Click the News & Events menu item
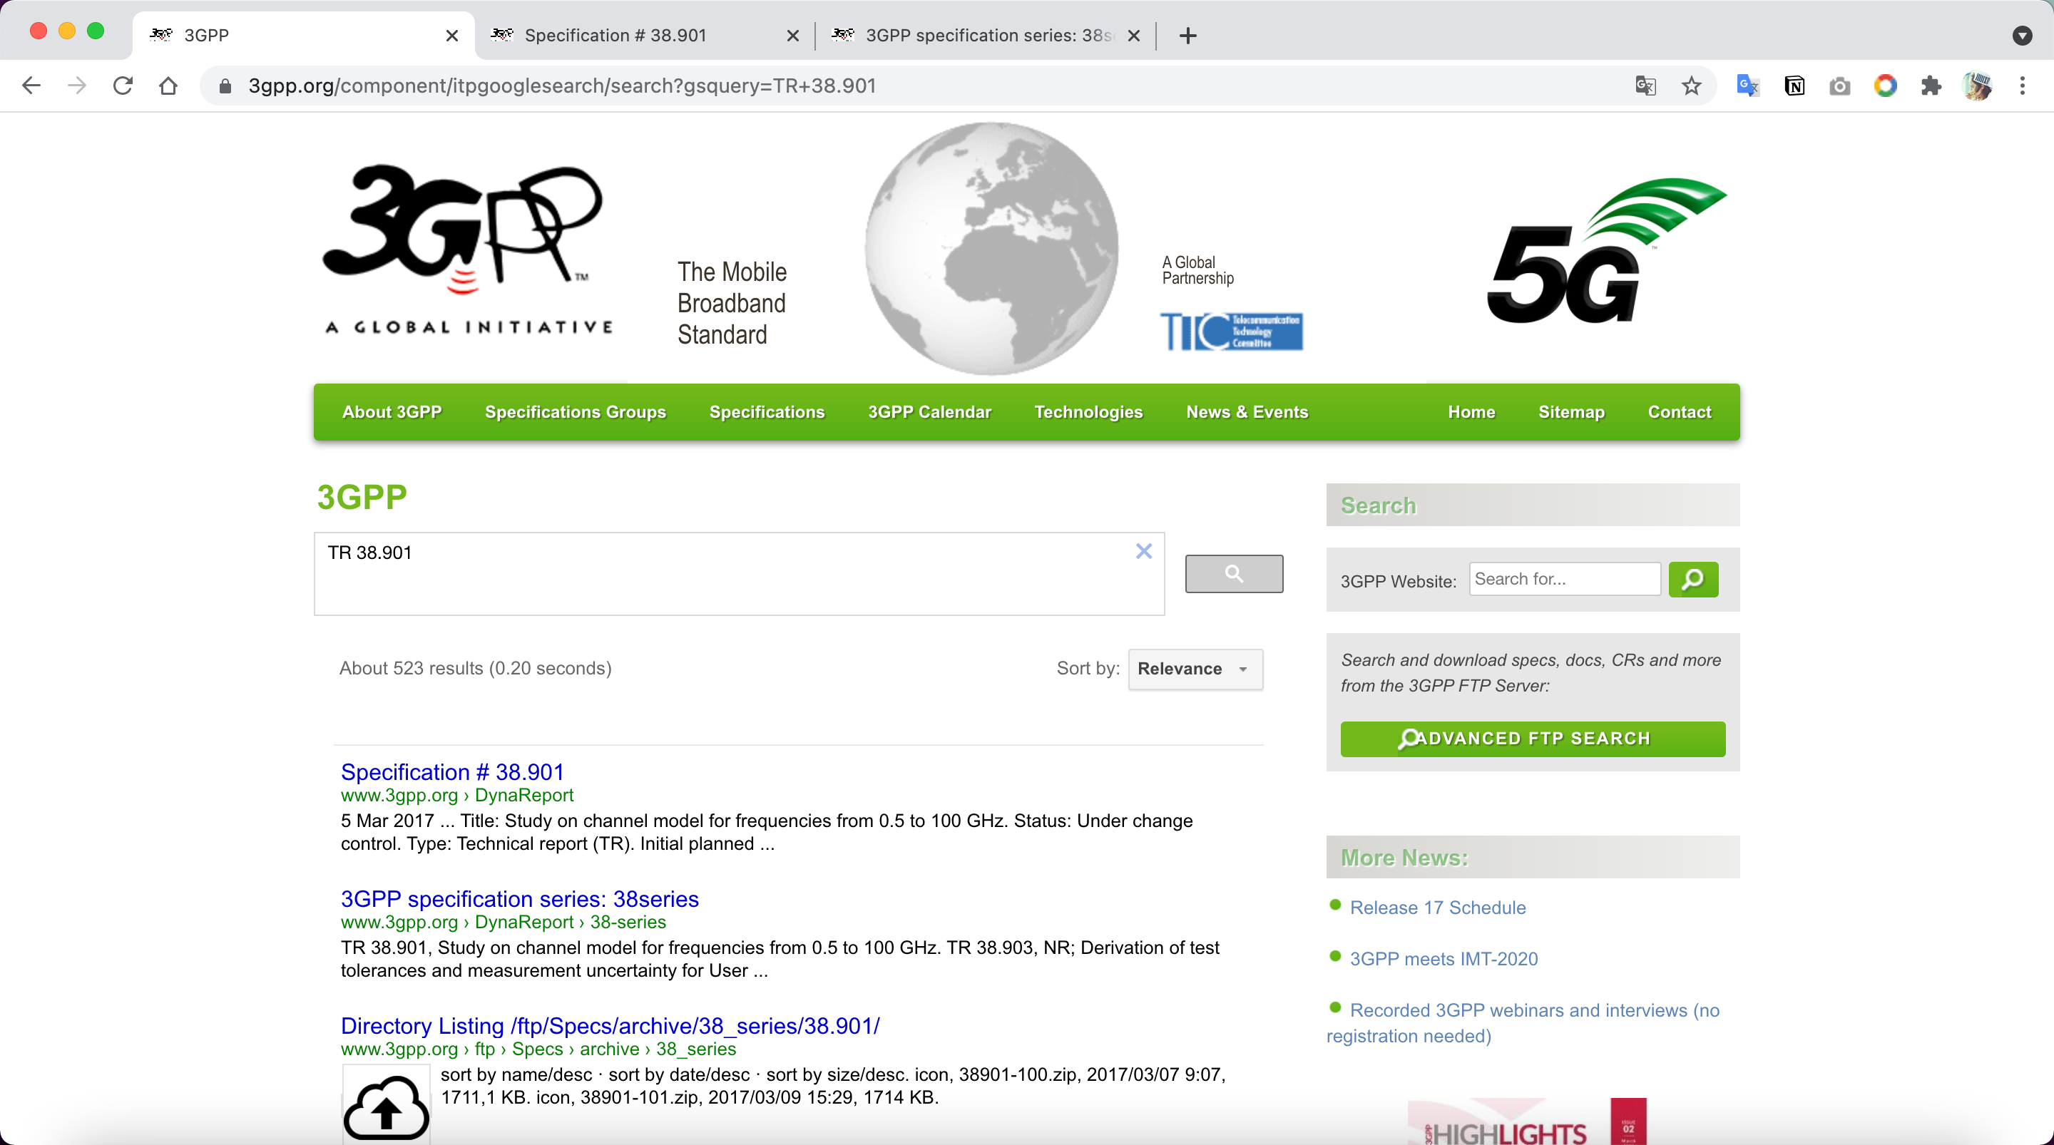This screenshot has width=2054, height=1145. click(1245, 411)
